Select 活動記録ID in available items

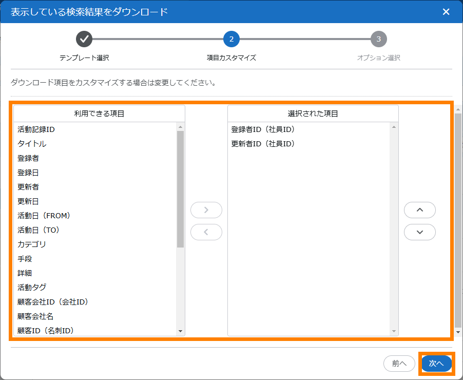(36, 129)
